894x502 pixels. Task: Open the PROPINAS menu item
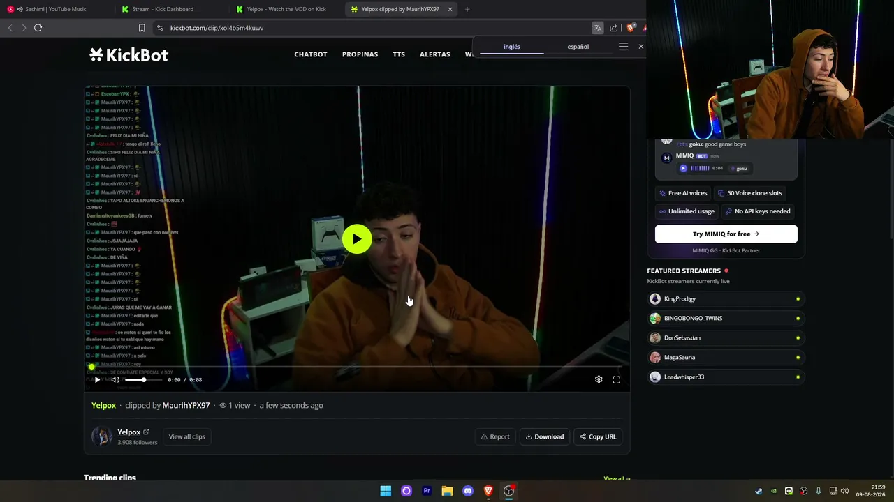(360, 54)
